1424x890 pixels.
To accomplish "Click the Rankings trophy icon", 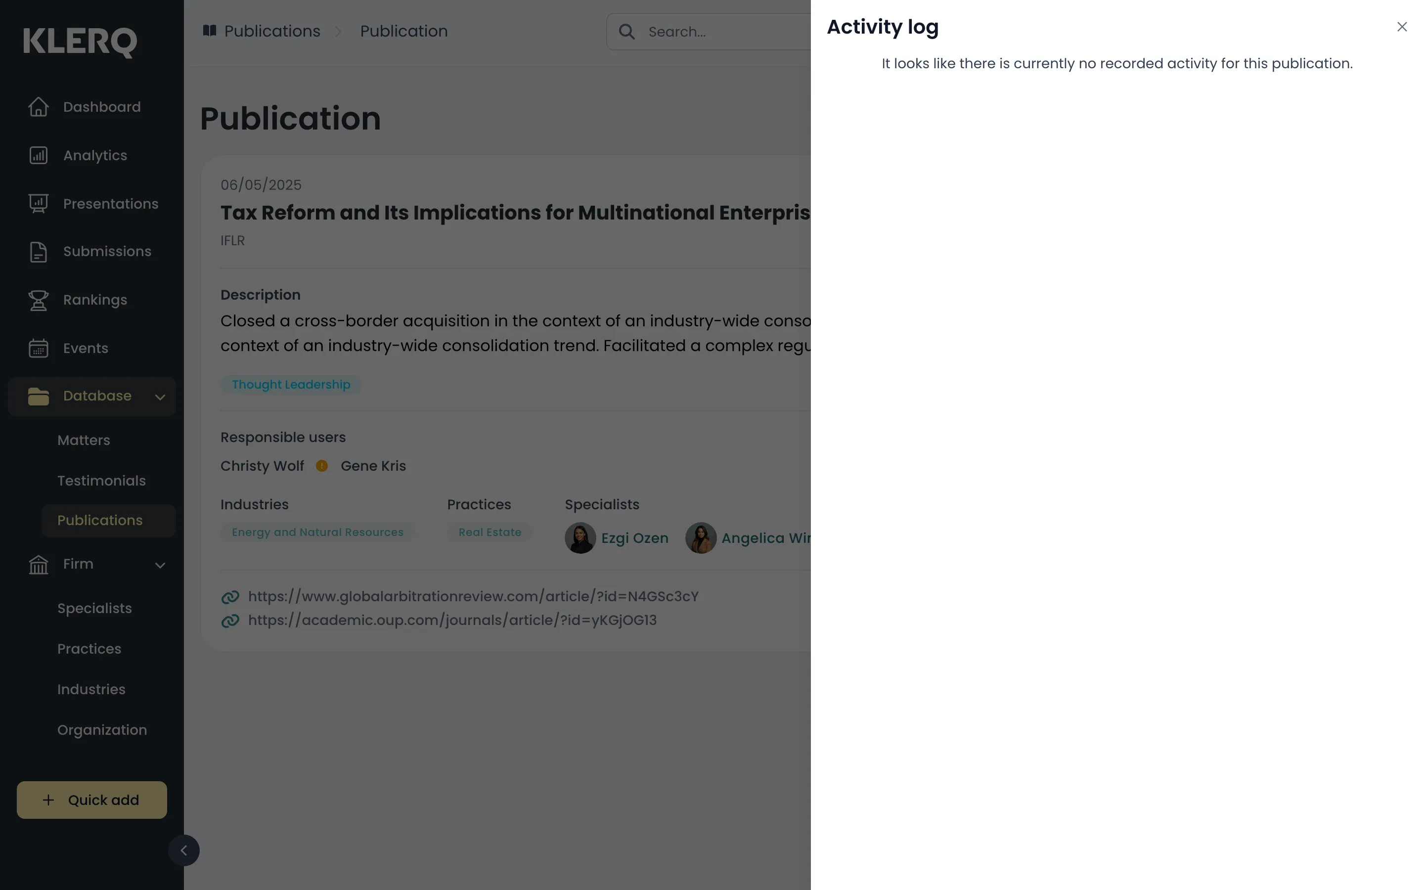I will (x=38, y=300).
